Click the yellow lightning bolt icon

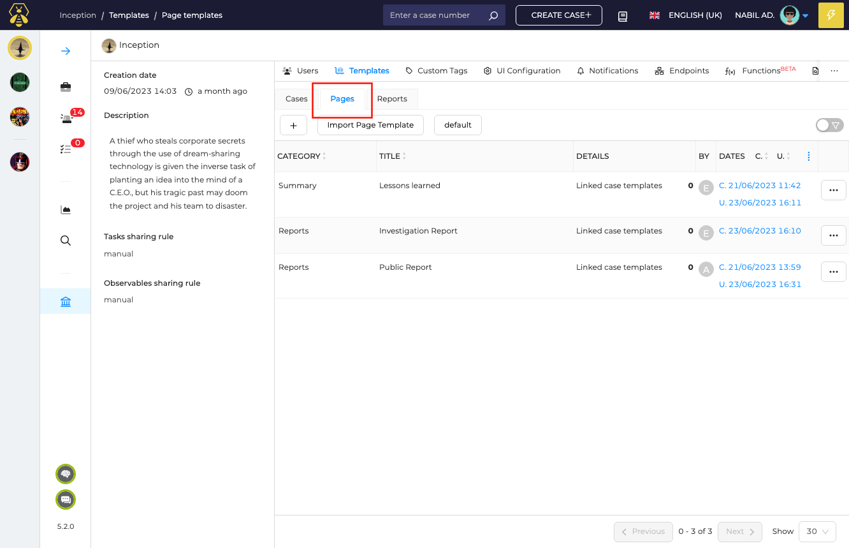coord(831,15)
